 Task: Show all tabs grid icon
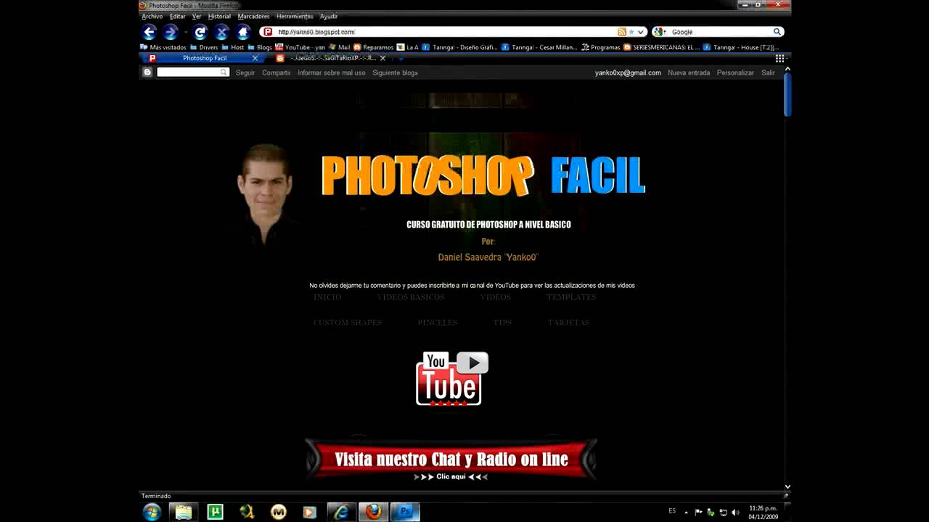779,58
